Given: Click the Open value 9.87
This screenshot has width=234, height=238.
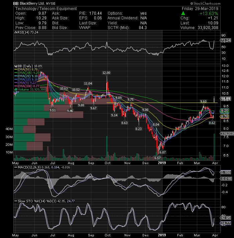Looking at the screenshot, I should (42, 13).
